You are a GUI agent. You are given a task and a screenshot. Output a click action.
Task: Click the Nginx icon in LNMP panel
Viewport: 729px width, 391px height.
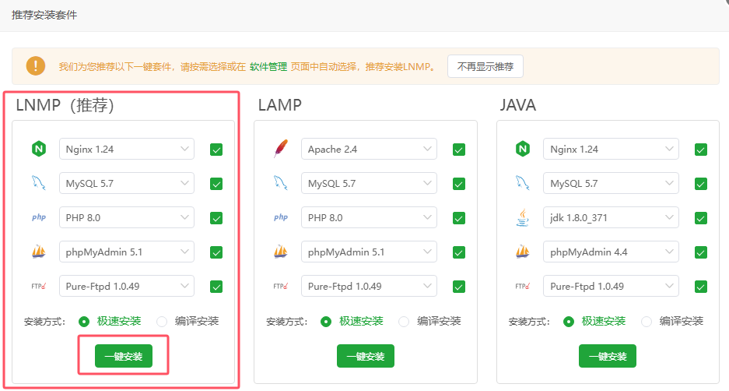pyautogui.click(x=38, y=150)
